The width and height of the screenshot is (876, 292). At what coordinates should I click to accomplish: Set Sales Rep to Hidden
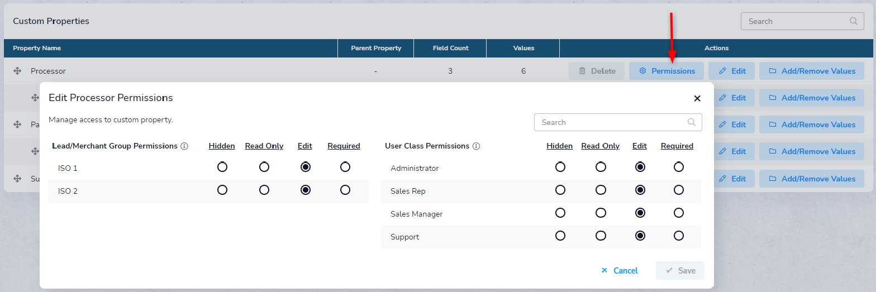click(x=560, y=190)
